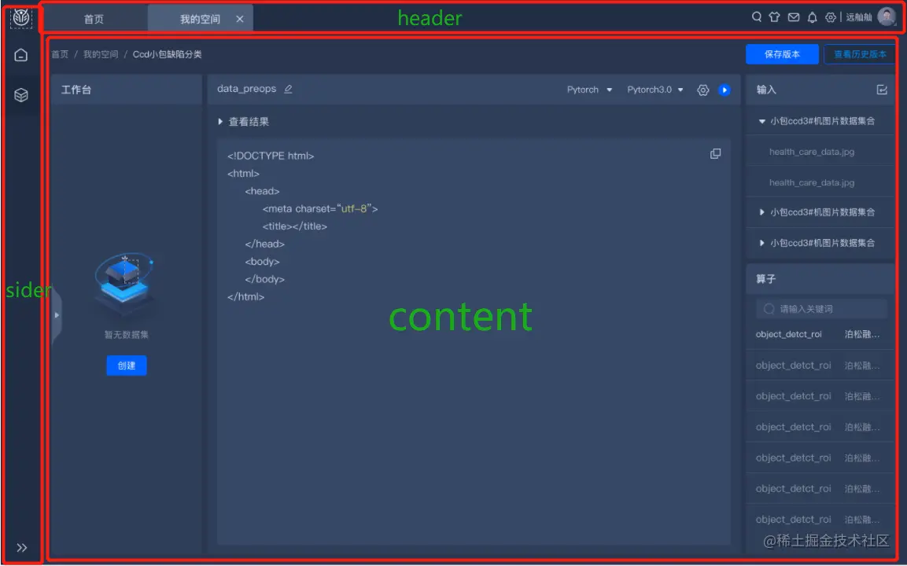Click the 保存版本 button
Image resolution: width=907 pixels, height=566 pixels.
(782, 54)
